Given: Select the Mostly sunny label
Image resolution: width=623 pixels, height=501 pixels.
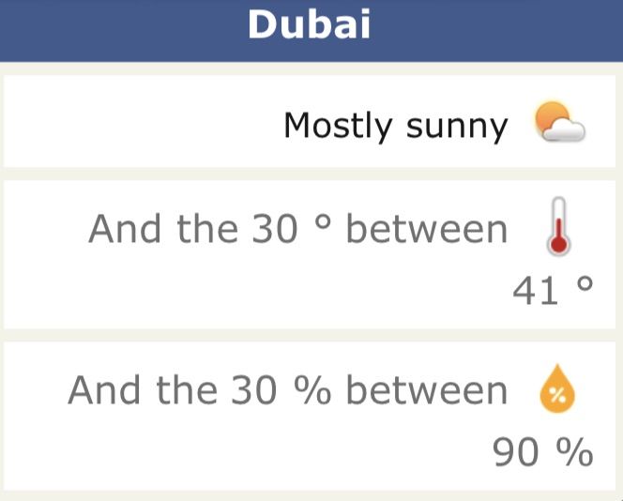Looking at the screenshot, I should click(396, 126).
